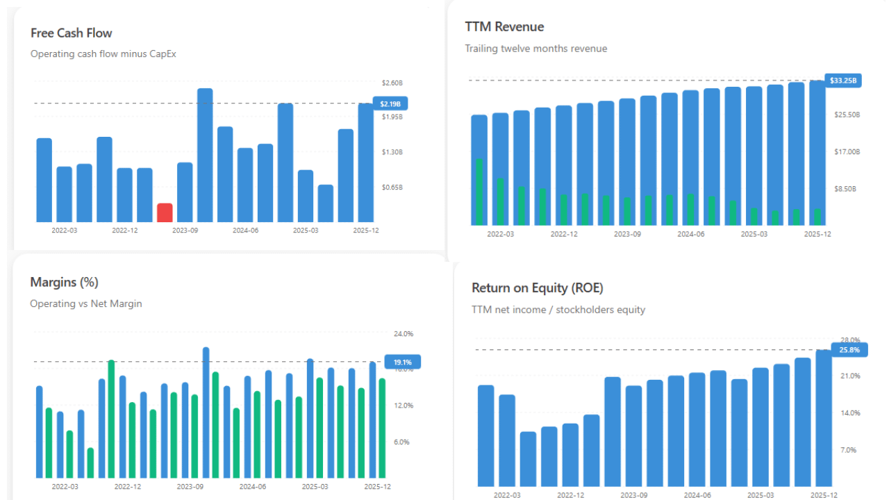
Task: Select the tallest green bar in Margins chart
Action: click(x=111, y=419)
